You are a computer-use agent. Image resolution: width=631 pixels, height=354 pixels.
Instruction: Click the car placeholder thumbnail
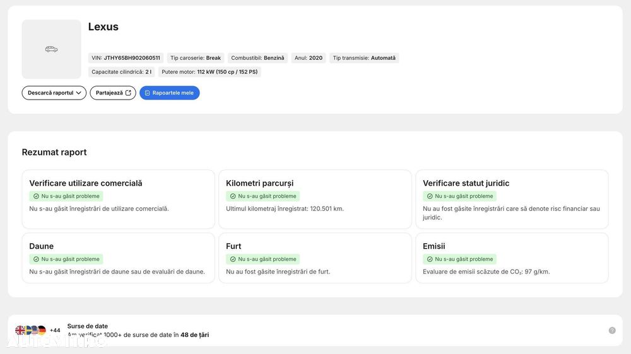click(52, 49)
